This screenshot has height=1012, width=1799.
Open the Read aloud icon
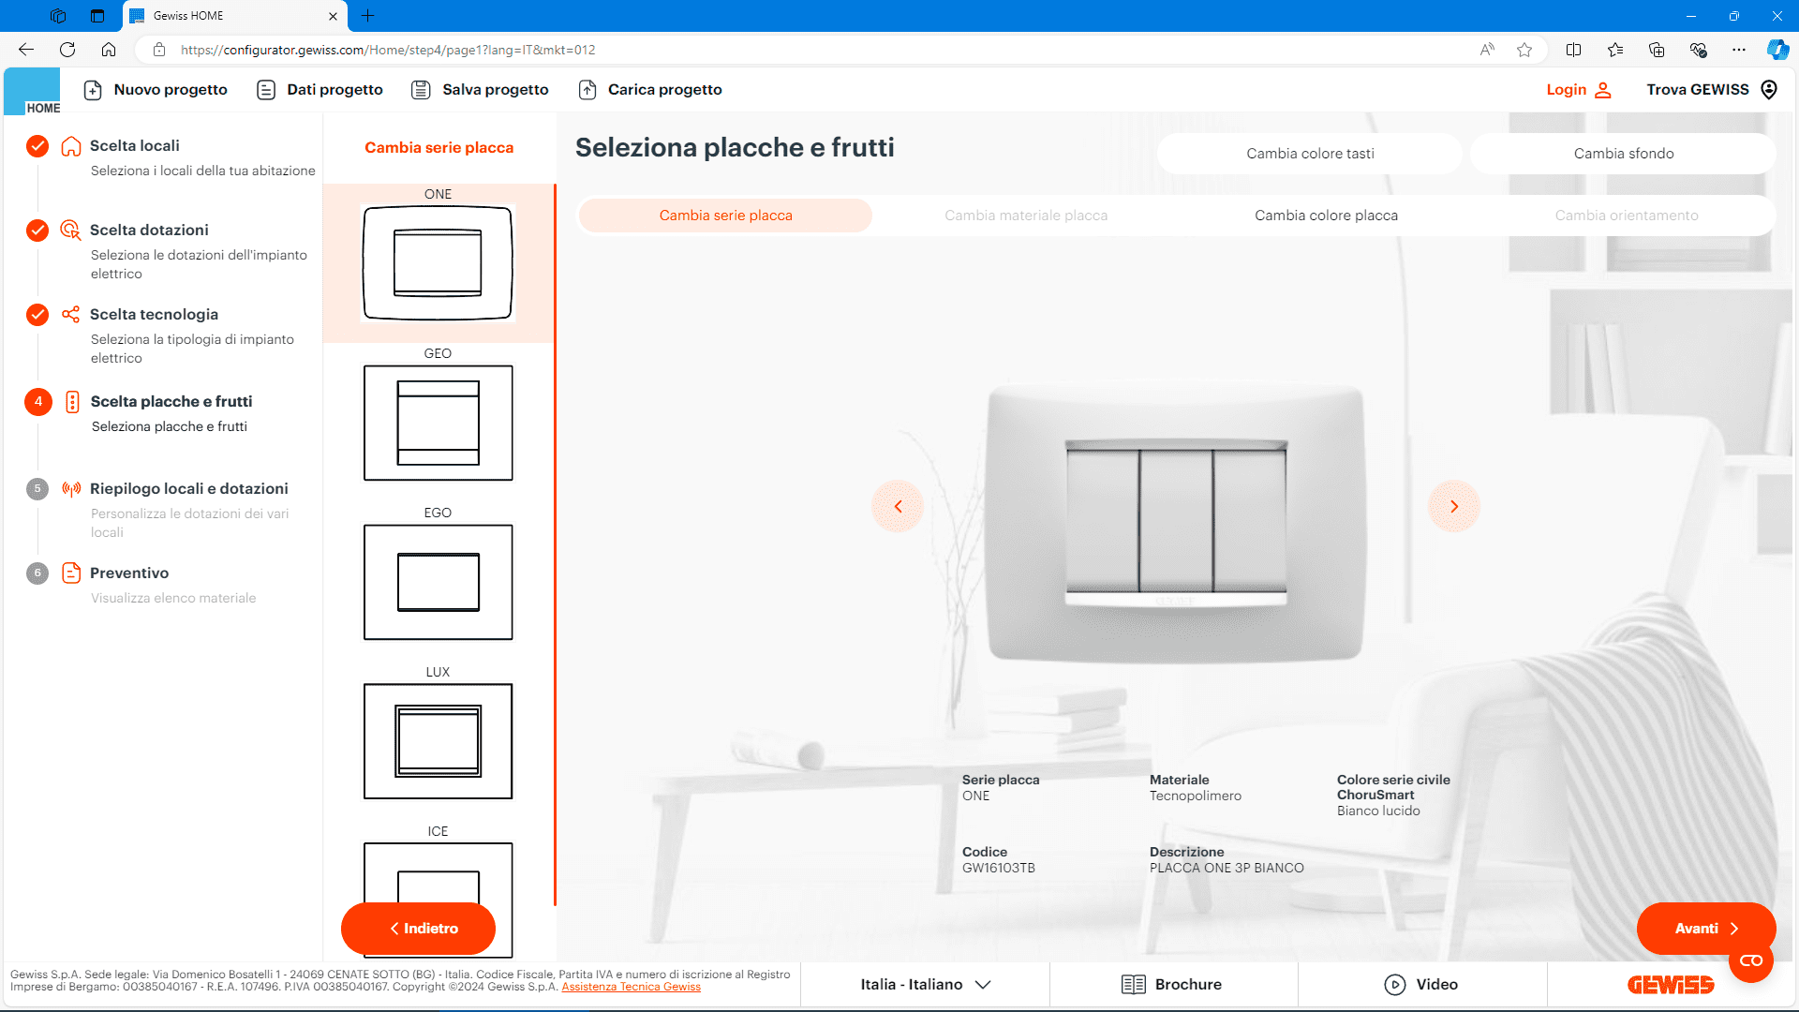point(1487,50)
